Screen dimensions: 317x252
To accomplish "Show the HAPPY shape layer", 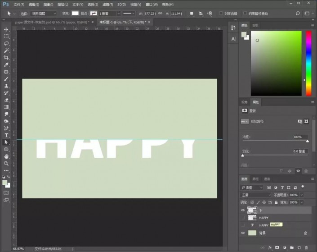I will [x=243, y=218].
